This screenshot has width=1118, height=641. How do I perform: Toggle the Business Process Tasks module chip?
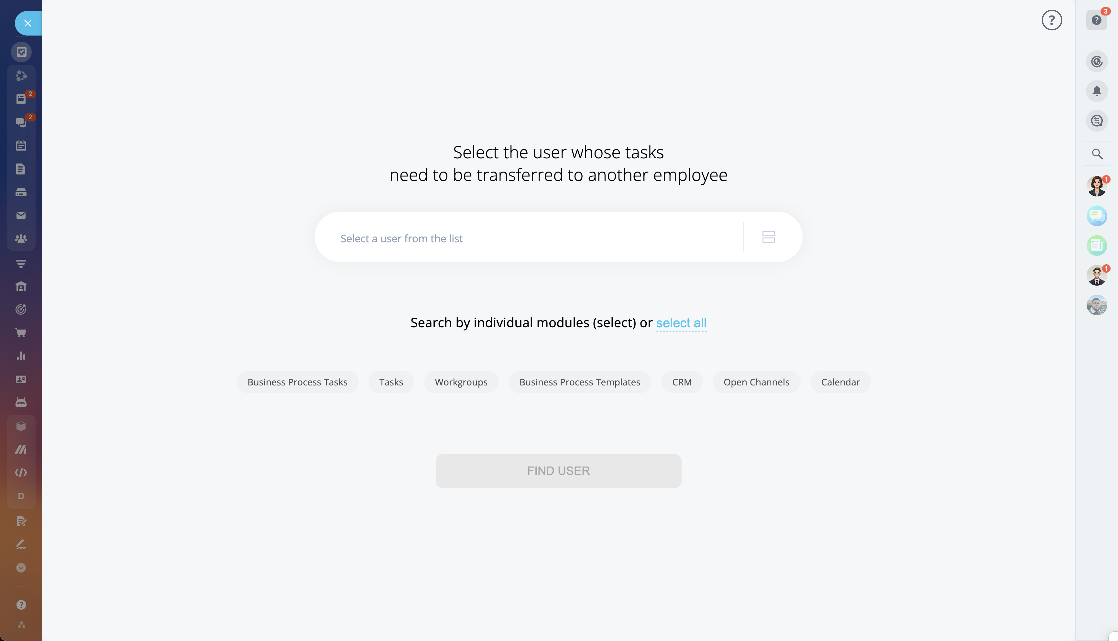297,382
